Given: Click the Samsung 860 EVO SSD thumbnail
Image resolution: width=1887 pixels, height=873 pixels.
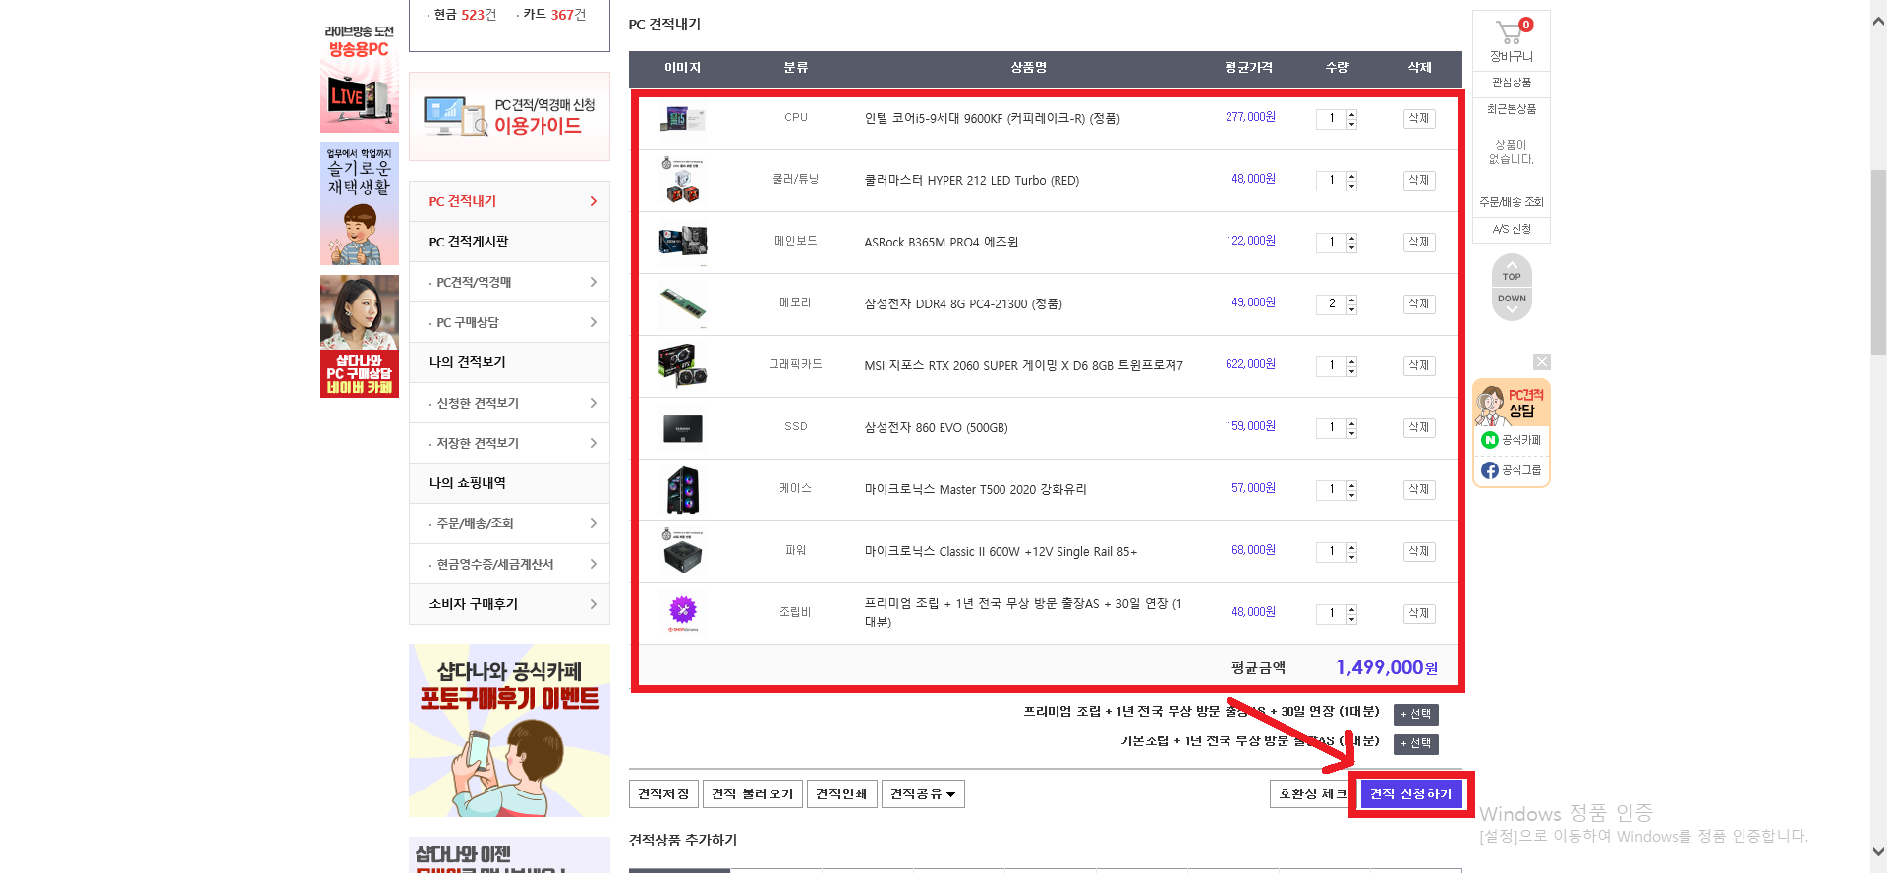Looking at the screenshot, I should tap(683, 428).
